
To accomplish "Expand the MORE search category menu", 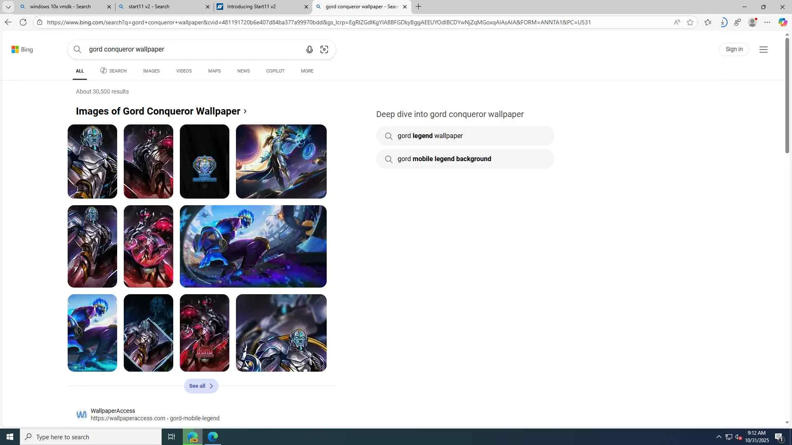I will (307, 71).
